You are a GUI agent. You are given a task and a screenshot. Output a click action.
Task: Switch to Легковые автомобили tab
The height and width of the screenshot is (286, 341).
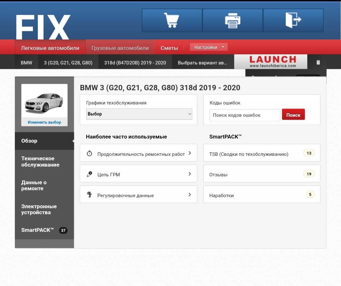point(50,48)
